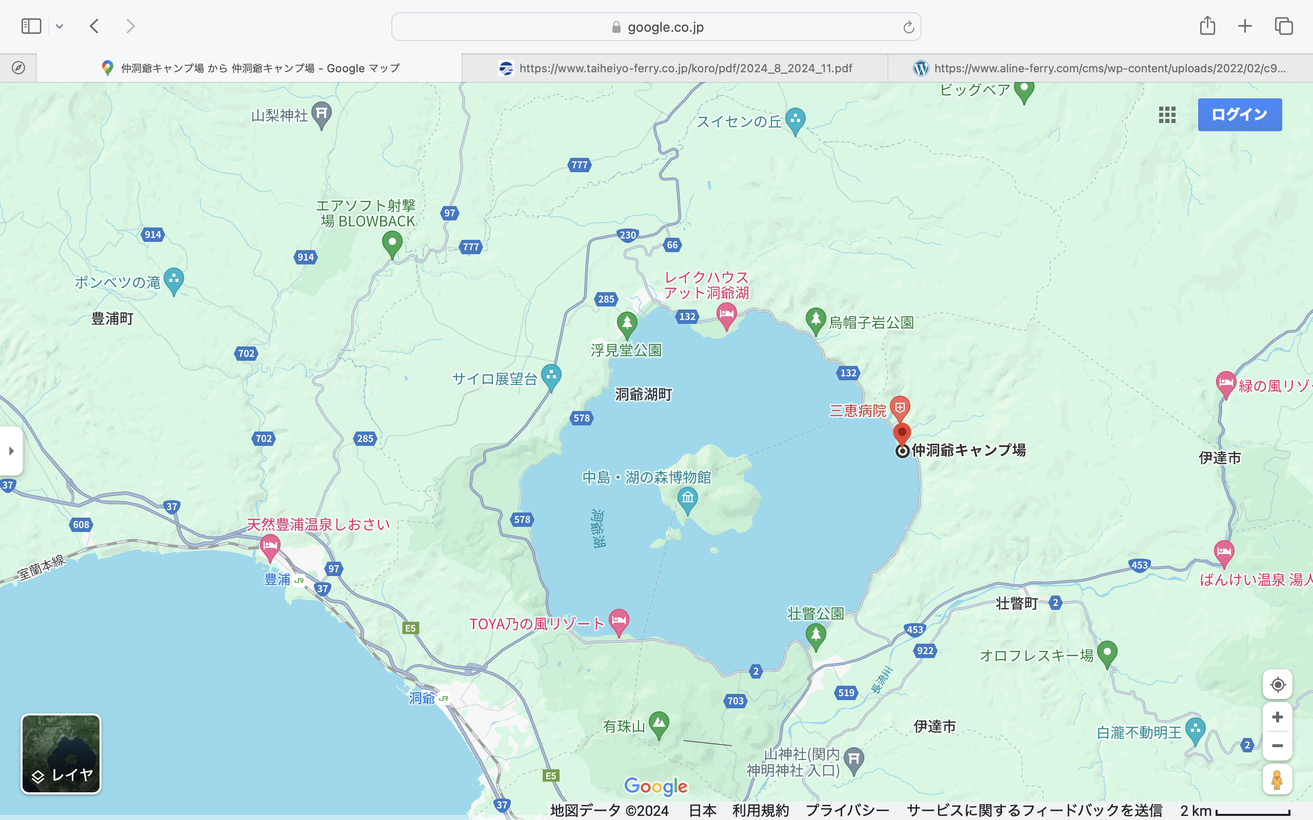Zoom in with the plus button

click(1277, 717)
